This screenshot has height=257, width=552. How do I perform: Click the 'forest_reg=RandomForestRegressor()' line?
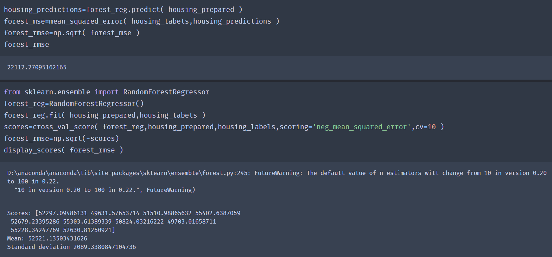click(x=74, y=104)
